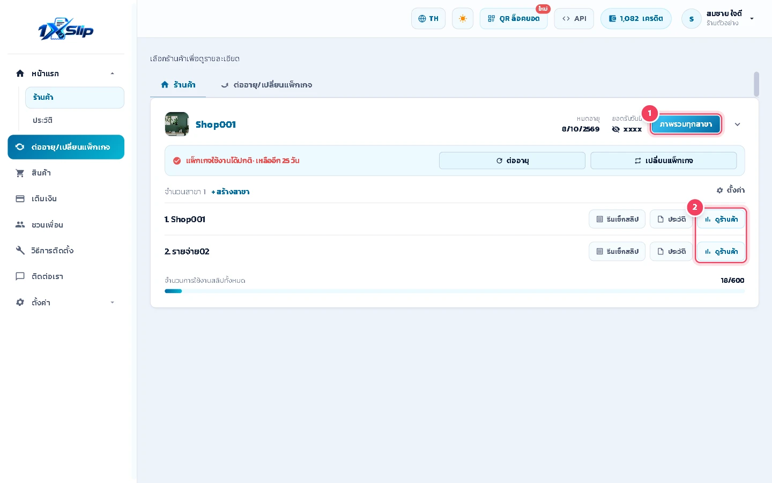The image size is (772, 483).
Task: Click the people icon in sidebar
Action: 20,225
